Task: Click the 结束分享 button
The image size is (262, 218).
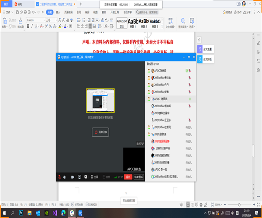Action: pos(100,132)
